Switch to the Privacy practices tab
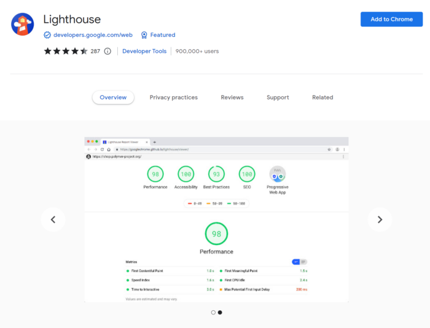This screenshot has width=430, height=328. pos(174,98)
